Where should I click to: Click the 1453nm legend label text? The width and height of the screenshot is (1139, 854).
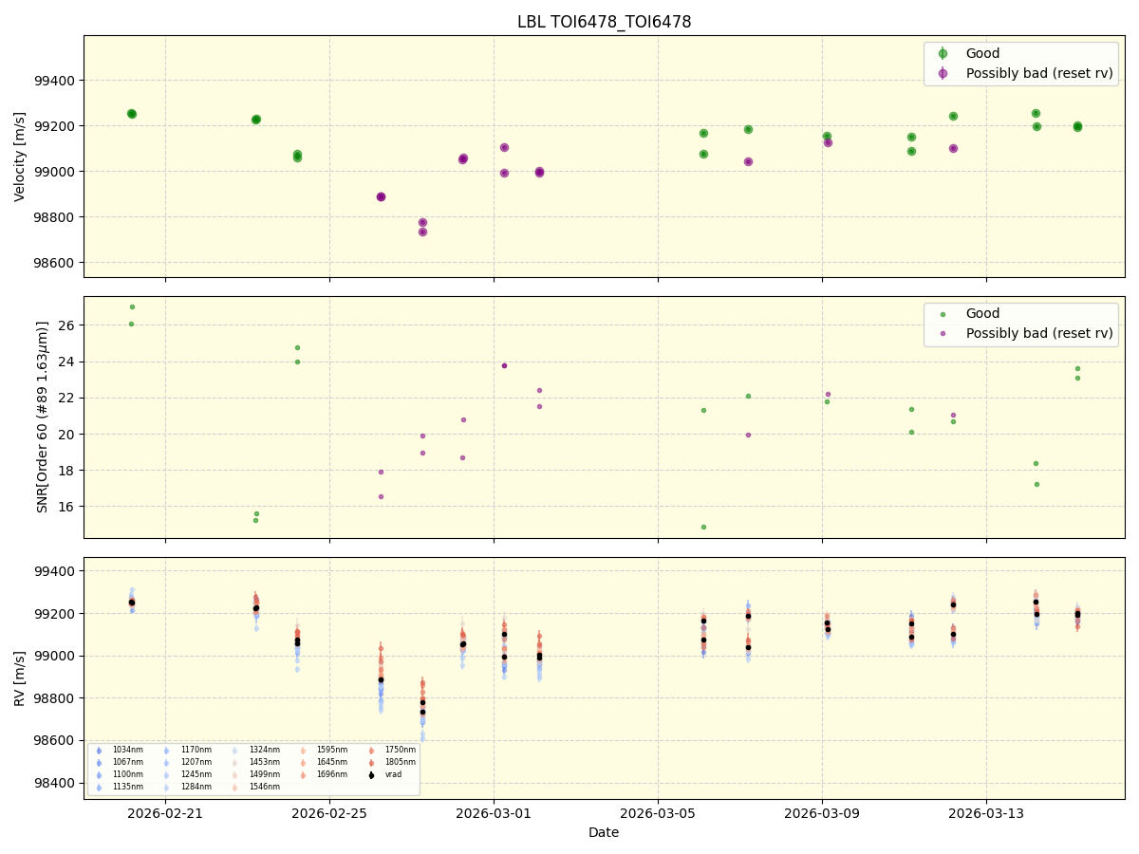tap(265, 761)
